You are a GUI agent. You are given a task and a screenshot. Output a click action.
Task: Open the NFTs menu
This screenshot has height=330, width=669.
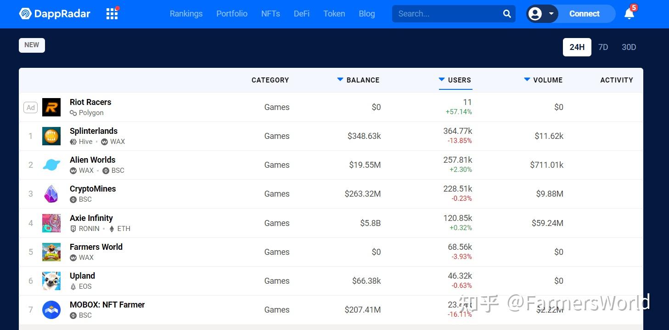click(270, 14)
